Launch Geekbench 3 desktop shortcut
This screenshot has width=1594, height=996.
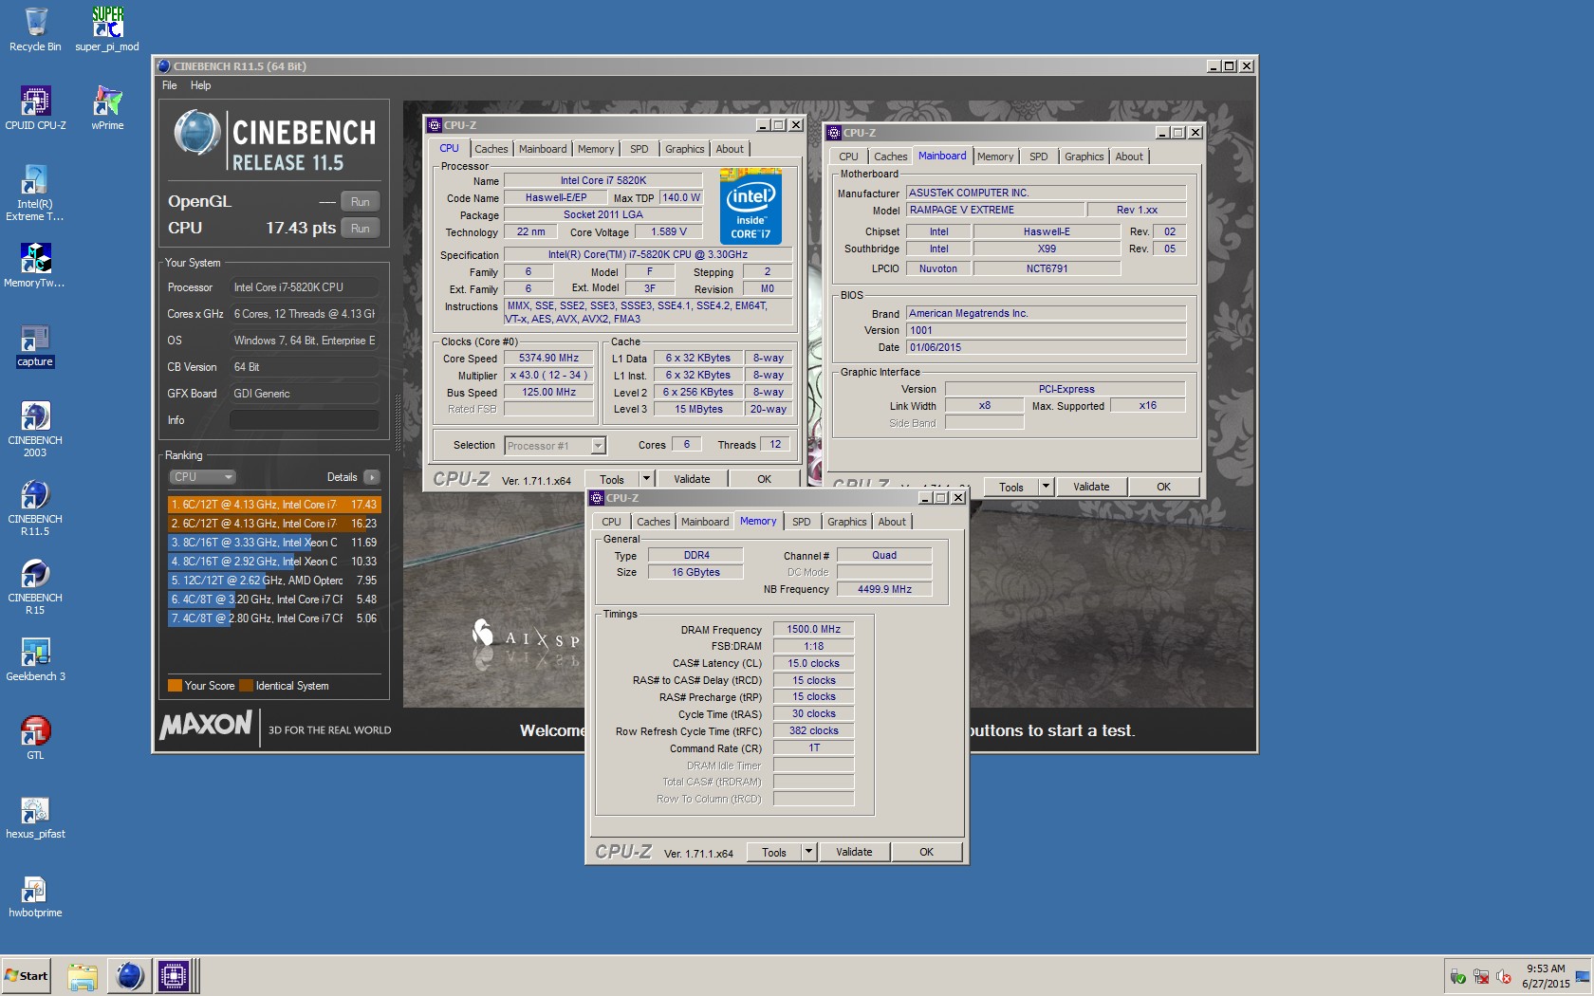[35, 658]
